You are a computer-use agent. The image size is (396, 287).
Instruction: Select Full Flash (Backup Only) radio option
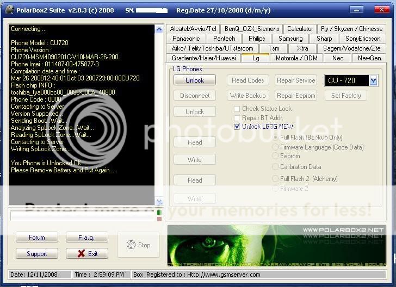click(x=276, y=138)
